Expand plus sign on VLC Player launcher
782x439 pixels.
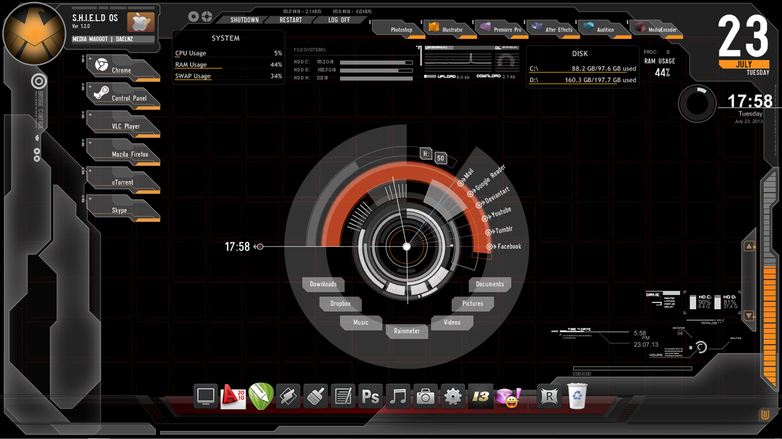[90, 115]
